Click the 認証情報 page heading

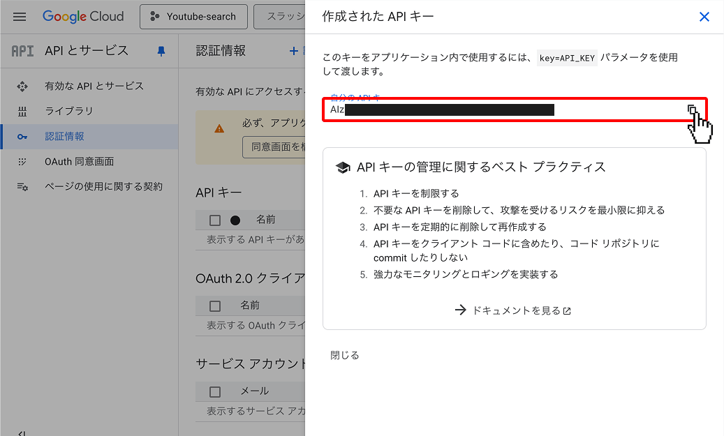(221, 51)
